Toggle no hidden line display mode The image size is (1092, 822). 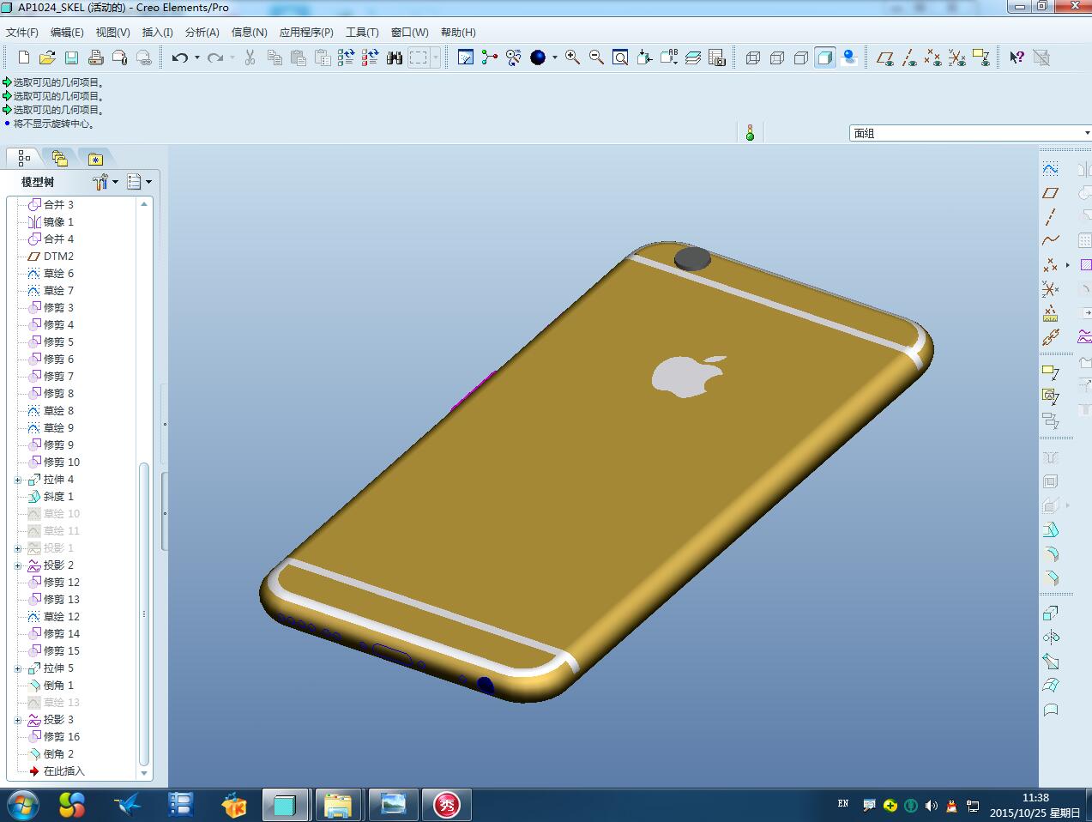pyautogui.click(x=801, y=57)
